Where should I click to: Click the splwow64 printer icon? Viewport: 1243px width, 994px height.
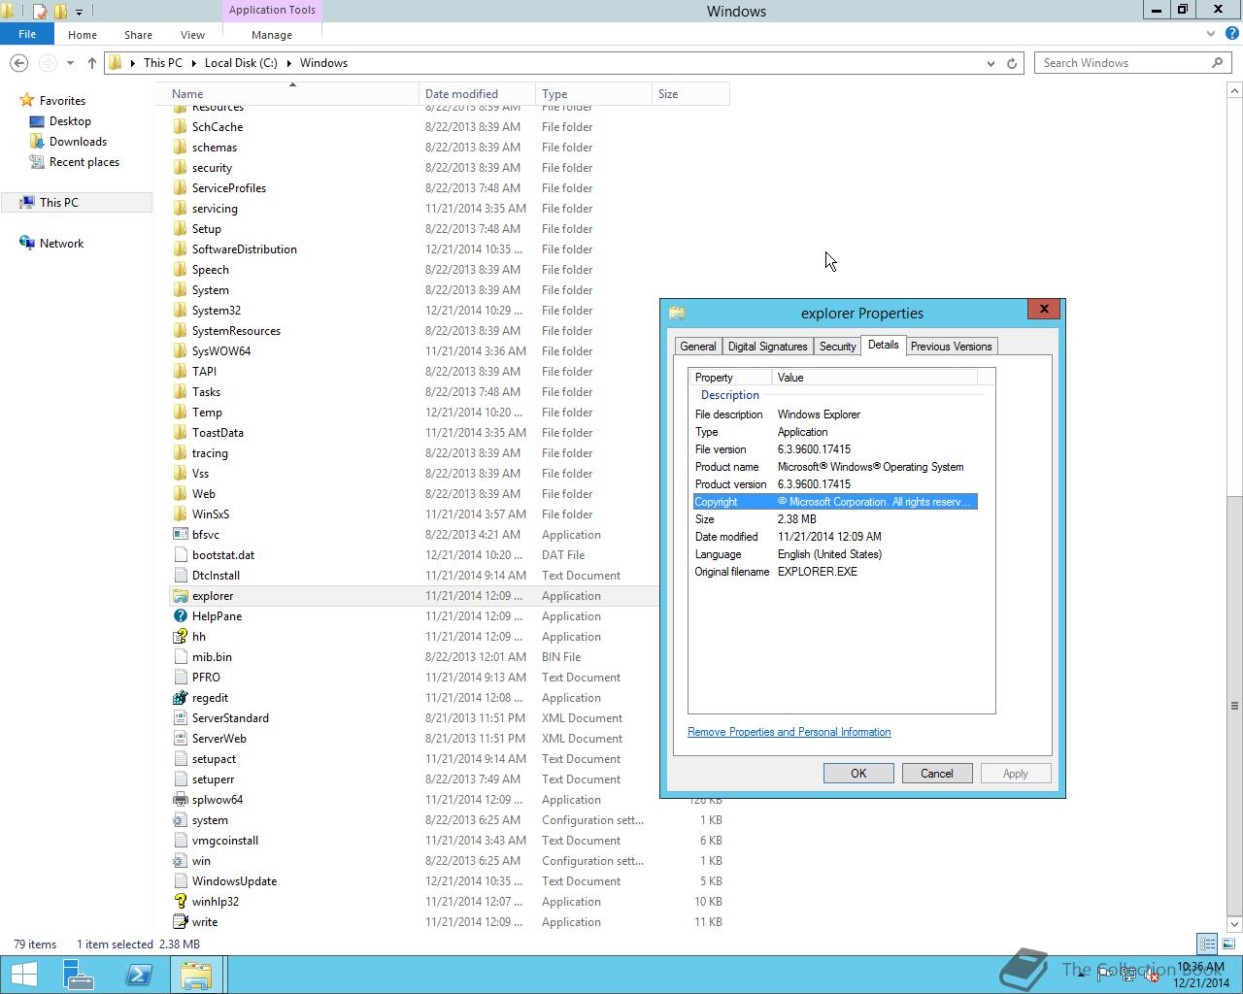(180, 800)
